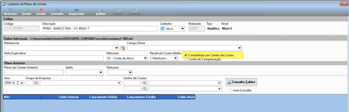The image size is (349, 112).
Task: Click the Código field 1.1.01.02.0004
Action: pyautogui.click(x=22, y=29)
